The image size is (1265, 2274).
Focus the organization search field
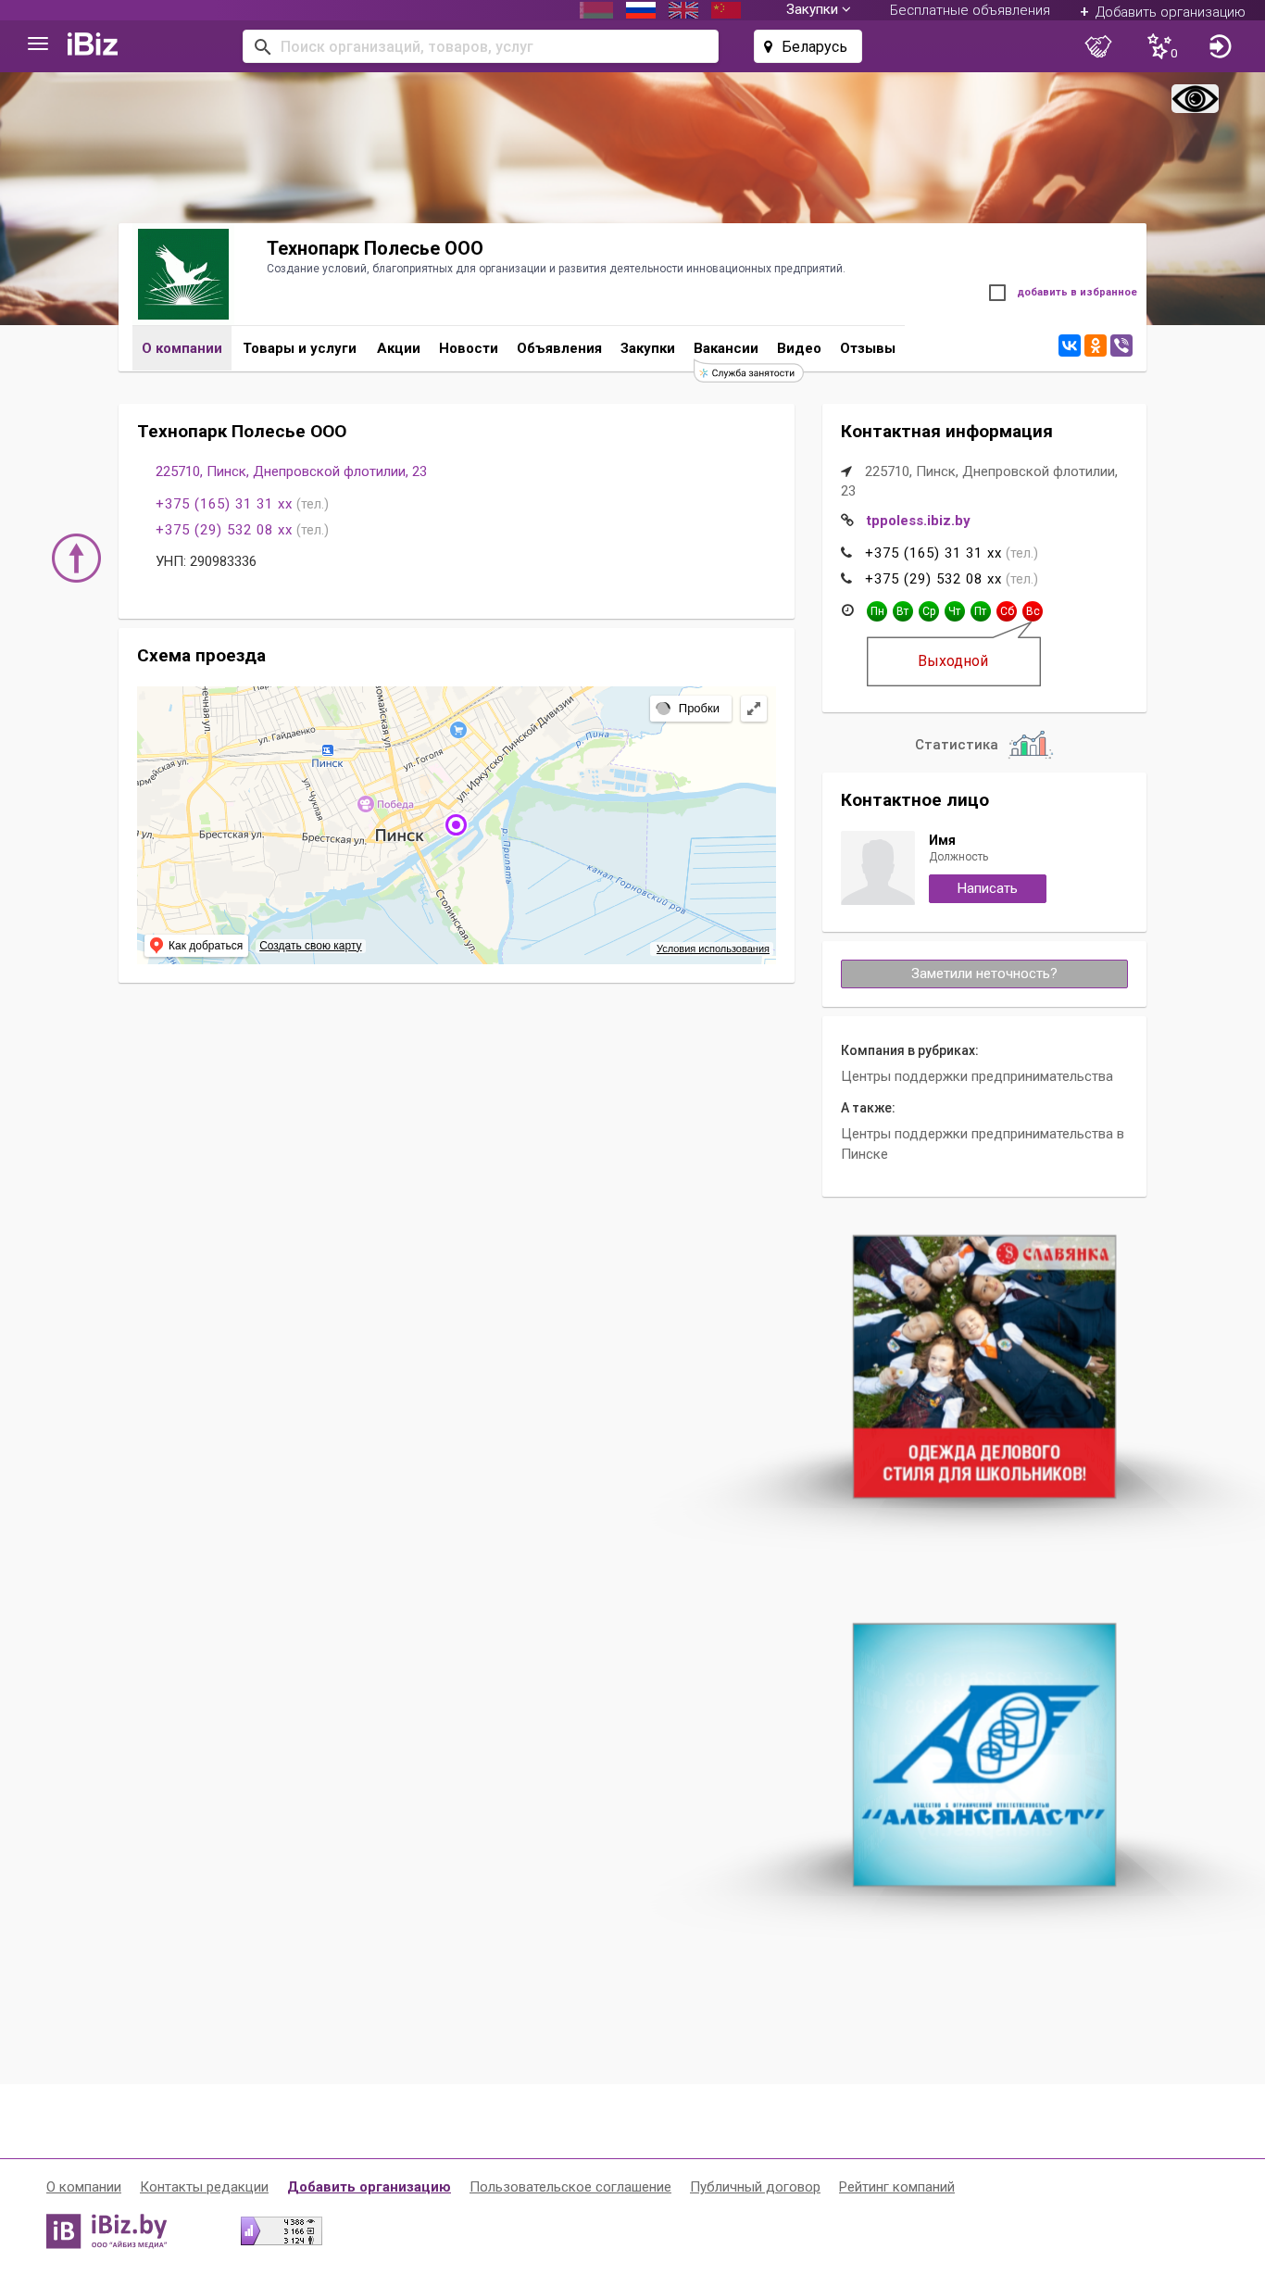(481, 46)
